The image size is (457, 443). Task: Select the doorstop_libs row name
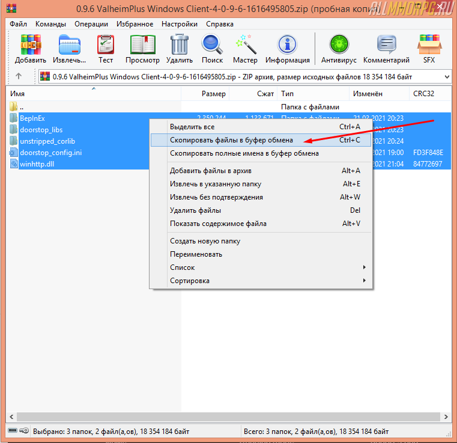coord(41,129)
